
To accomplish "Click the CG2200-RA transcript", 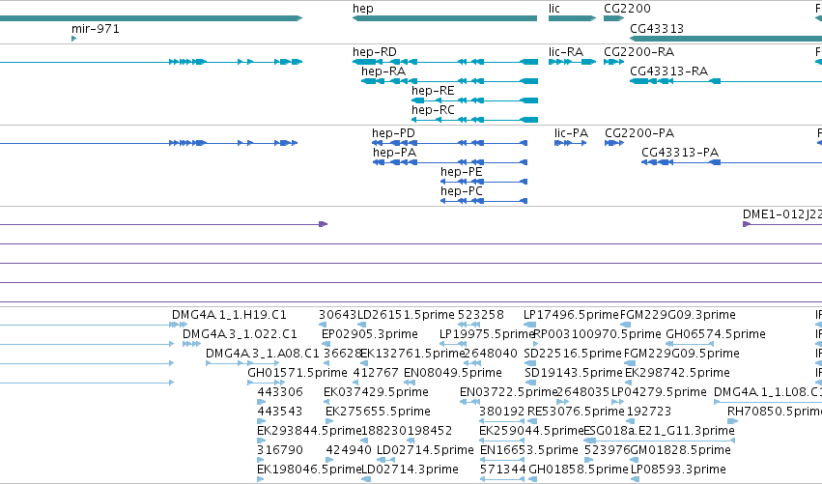I will [614, 62].
